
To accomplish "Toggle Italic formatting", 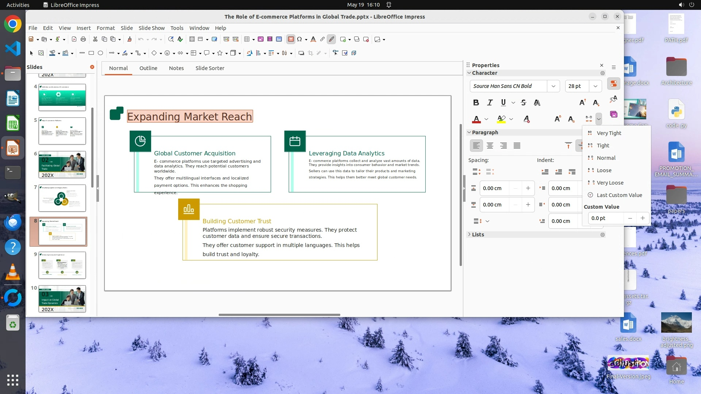I will click(490, 103).
